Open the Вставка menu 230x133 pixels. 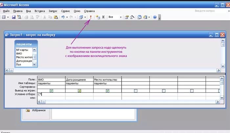pos(40,11)
